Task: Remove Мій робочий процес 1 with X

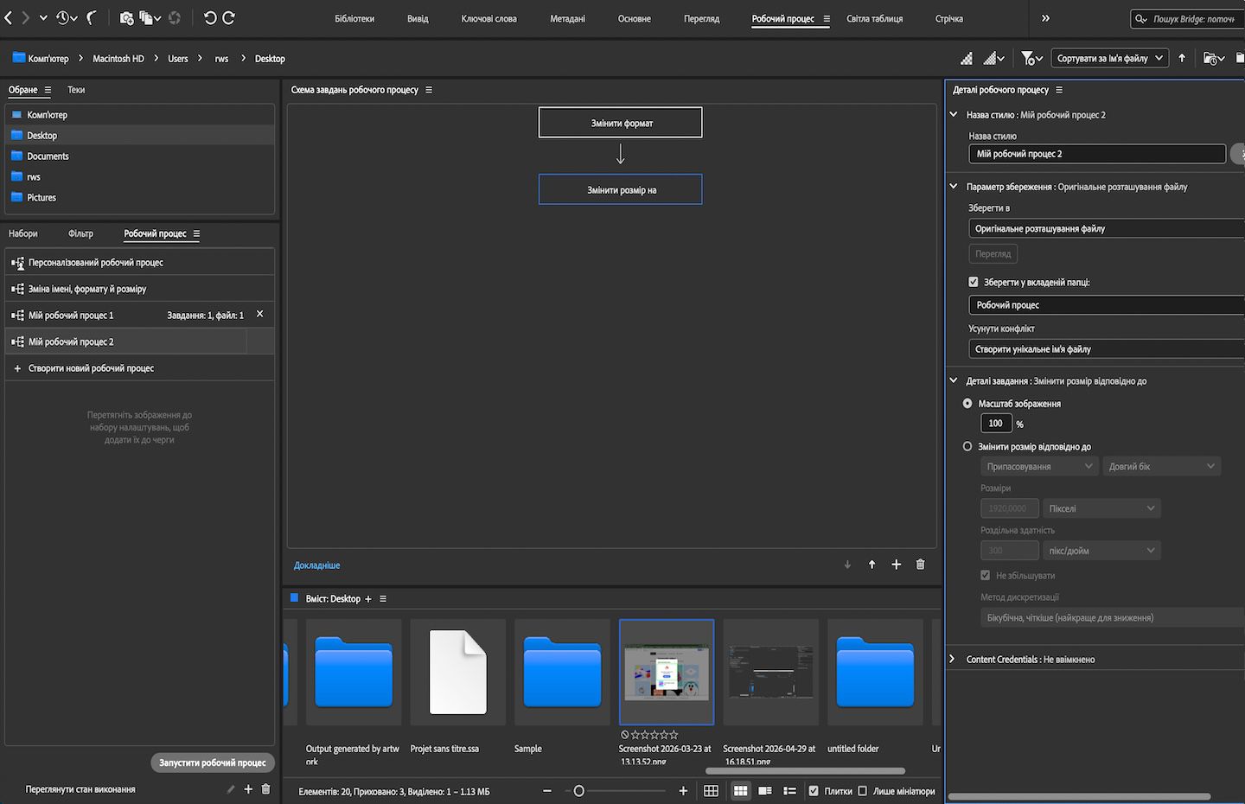Action: [259, 314]
